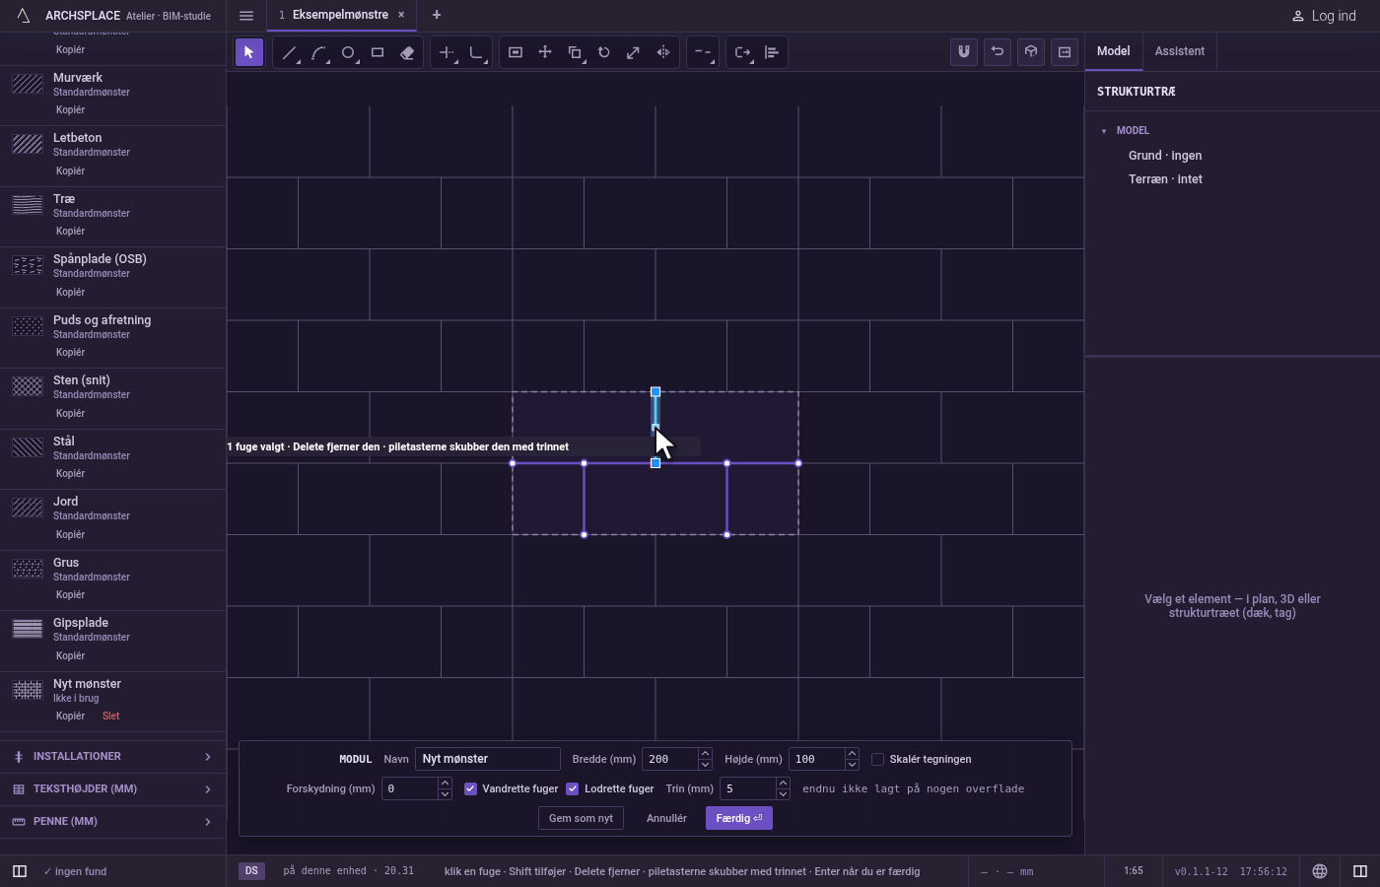1380x887 pixels.
Task: Toggle left sidebar panel in status bar
Action: pos(19,871)
